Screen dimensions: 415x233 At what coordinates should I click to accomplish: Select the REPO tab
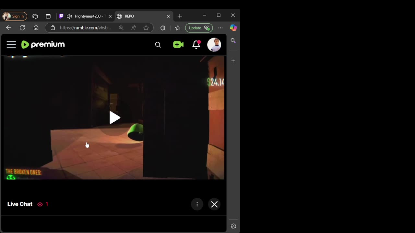[143, 16]
